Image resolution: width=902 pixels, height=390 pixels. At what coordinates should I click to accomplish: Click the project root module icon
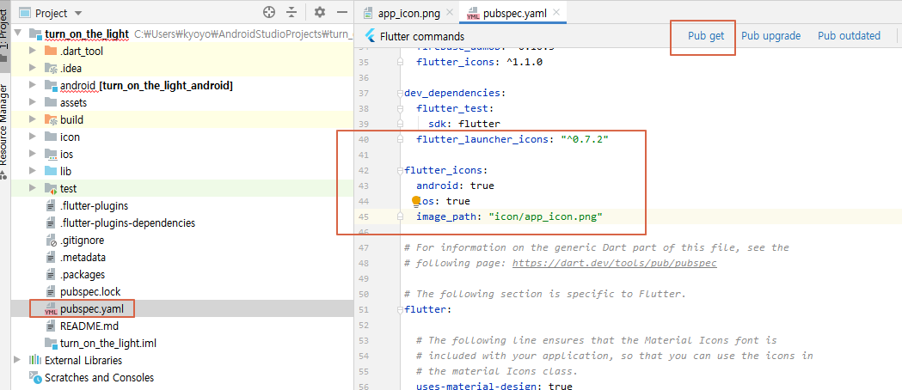tap(35, 34)
